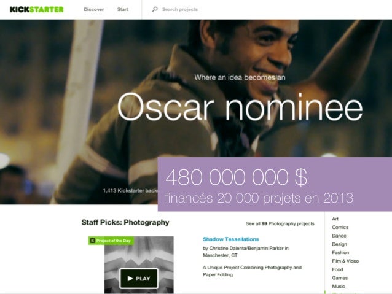See all 99 Photography projects

point(280,223)
